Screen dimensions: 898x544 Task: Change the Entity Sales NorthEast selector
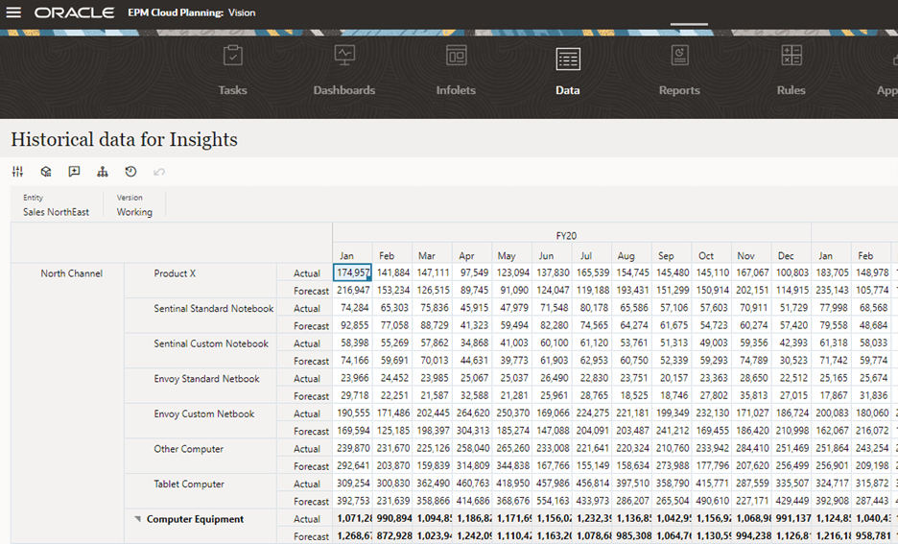pos(56,212)
